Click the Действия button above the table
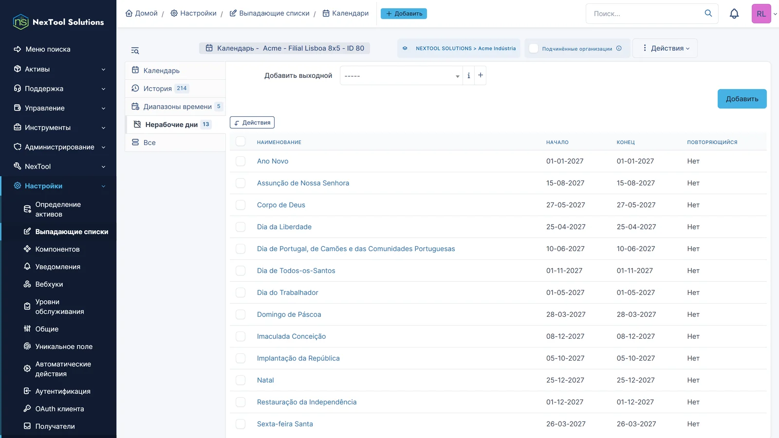 pos(252,123)
